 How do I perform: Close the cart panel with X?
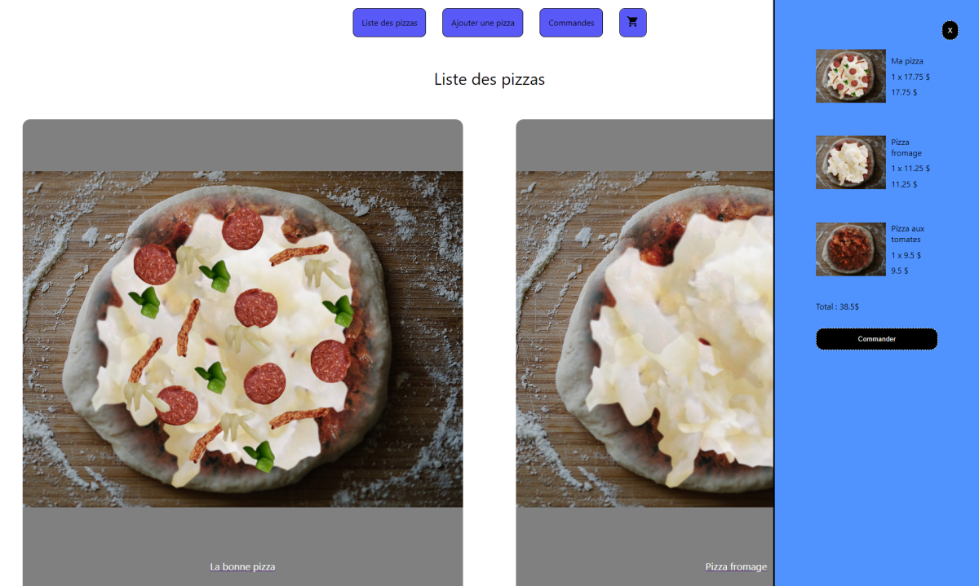coord(950,30)
